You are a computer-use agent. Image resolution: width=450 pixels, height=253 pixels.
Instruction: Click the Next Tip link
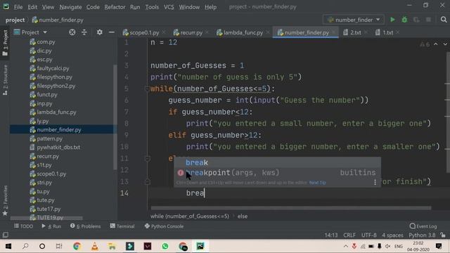pos(317,183)
